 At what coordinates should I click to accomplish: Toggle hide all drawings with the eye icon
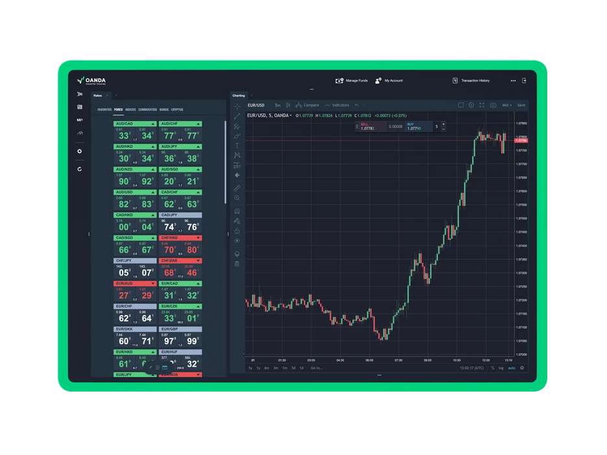click(237, 240)
